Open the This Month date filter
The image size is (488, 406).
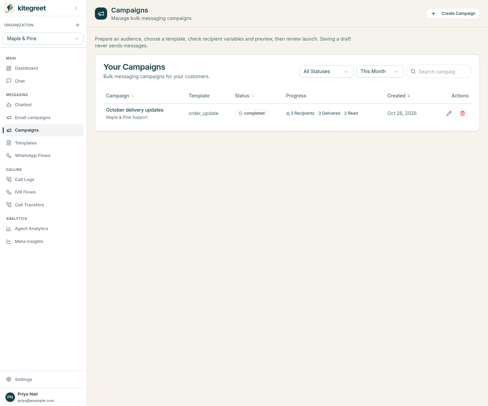(380, 71)
